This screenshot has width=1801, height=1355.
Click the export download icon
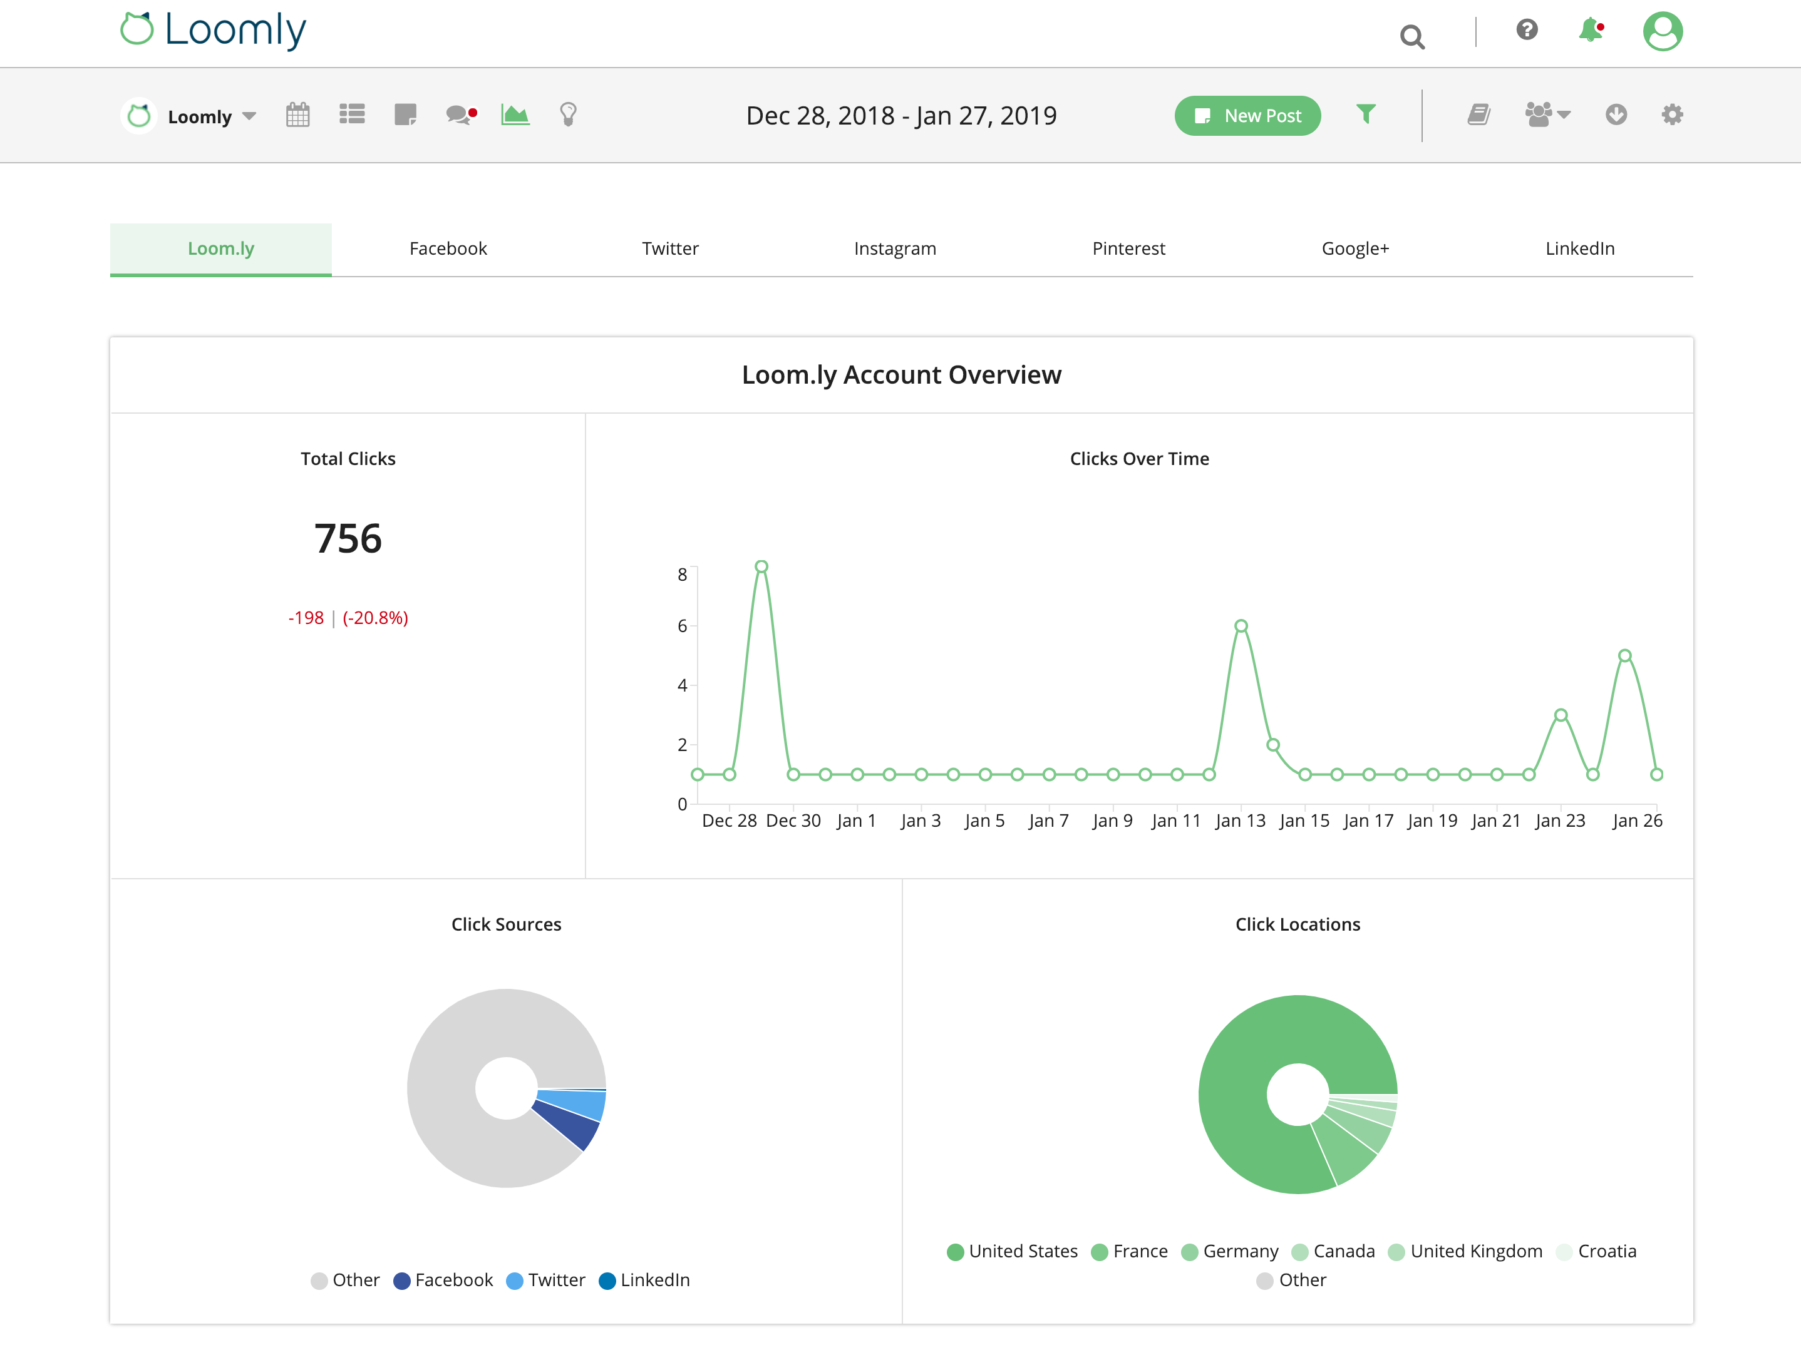(1617, 115)
